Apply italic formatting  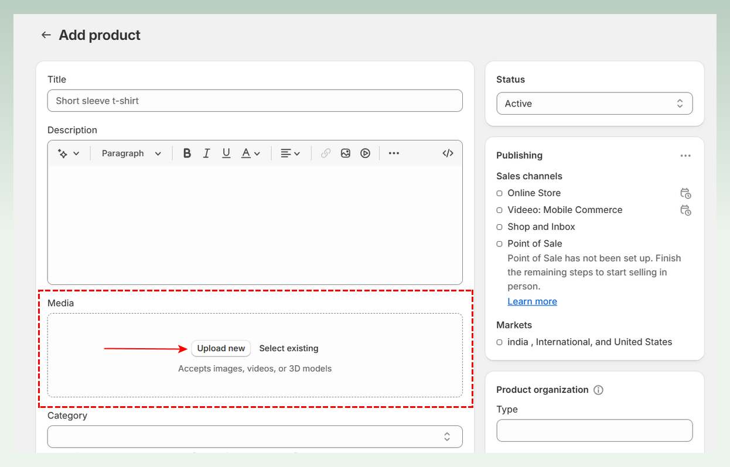[x=206, y=153]
